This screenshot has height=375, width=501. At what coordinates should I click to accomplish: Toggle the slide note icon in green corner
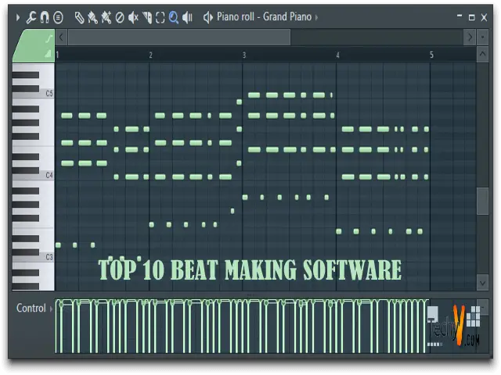49,39
